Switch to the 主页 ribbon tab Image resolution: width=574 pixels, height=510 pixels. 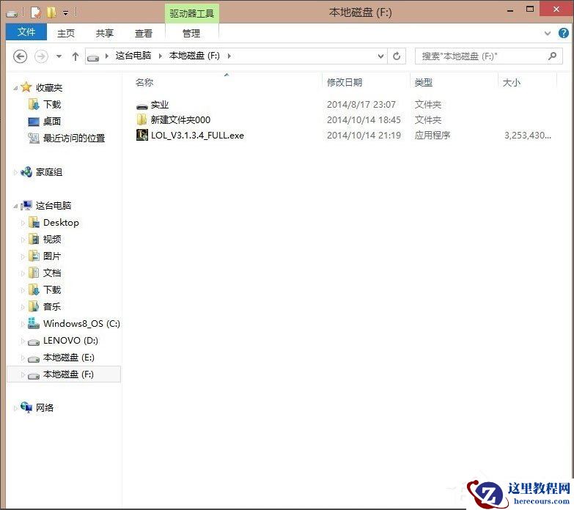coord(66,33)
